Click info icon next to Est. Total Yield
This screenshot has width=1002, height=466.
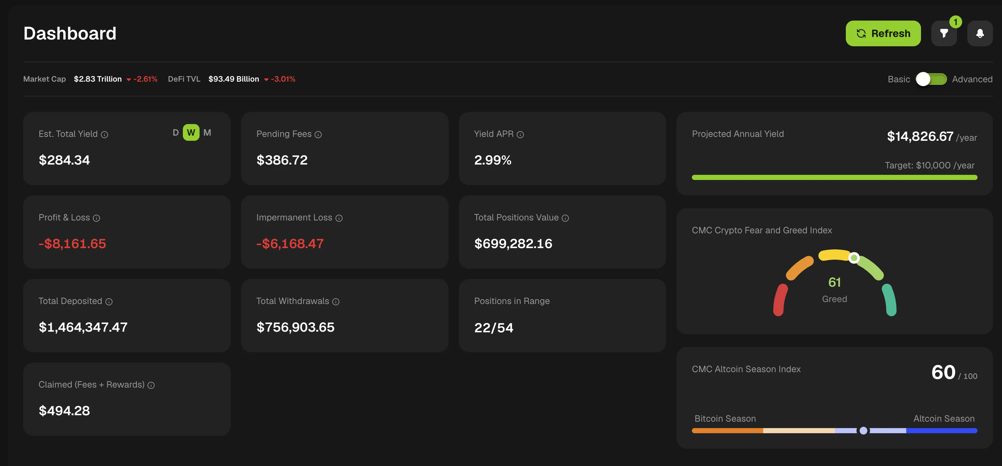(104, 135)
